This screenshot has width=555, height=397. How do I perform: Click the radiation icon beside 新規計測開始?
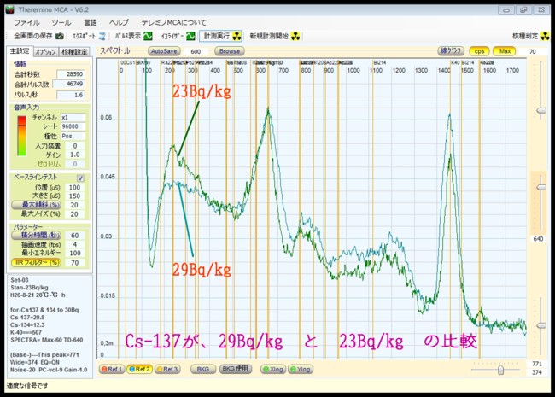(x=295, y=36)
